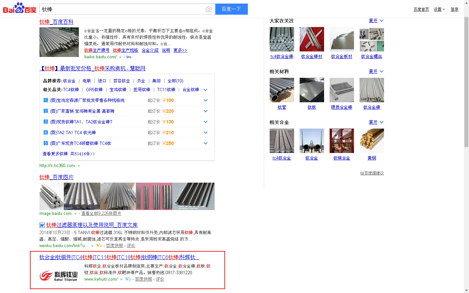The height and width of the screenshot is (293, 469).
Task: Click the tc4钛合金棒 thumbnail image
Action: coord(282,39)
